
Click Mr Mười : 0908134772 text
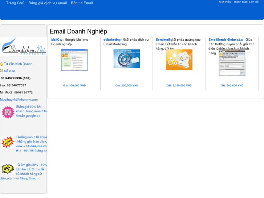(x=16, y=92)
